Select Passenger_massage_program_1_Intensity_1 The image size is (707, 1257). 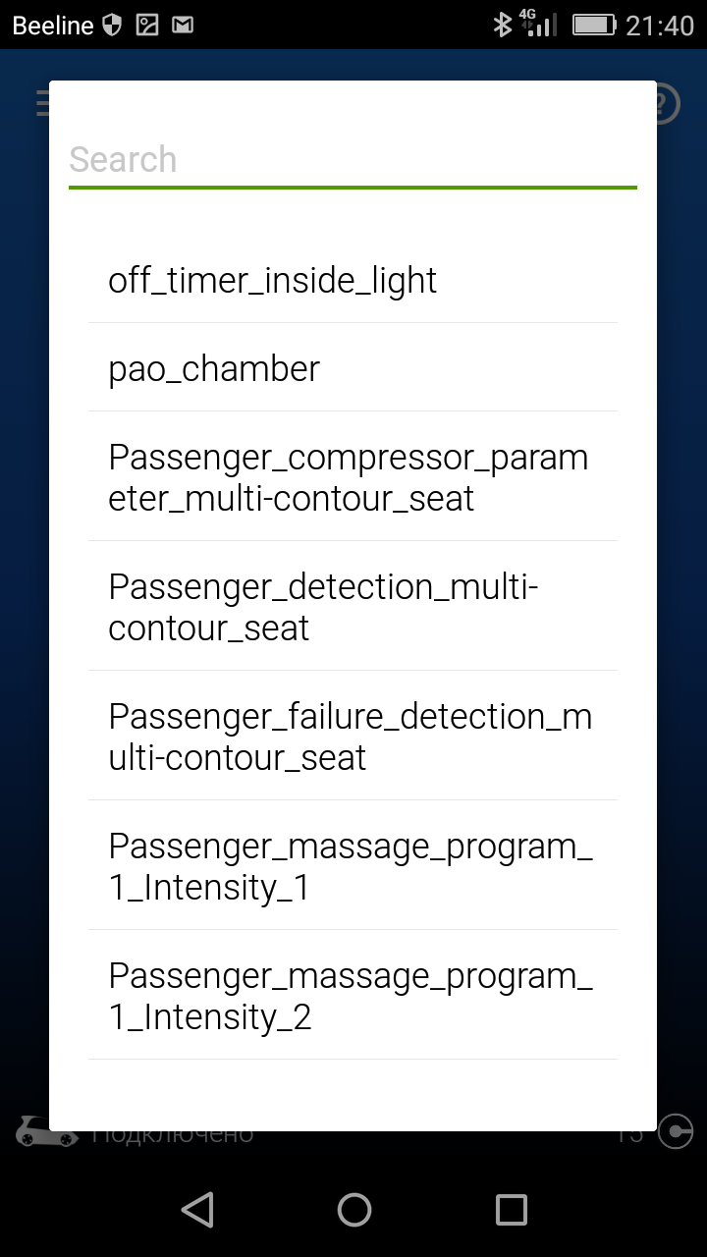353,866
